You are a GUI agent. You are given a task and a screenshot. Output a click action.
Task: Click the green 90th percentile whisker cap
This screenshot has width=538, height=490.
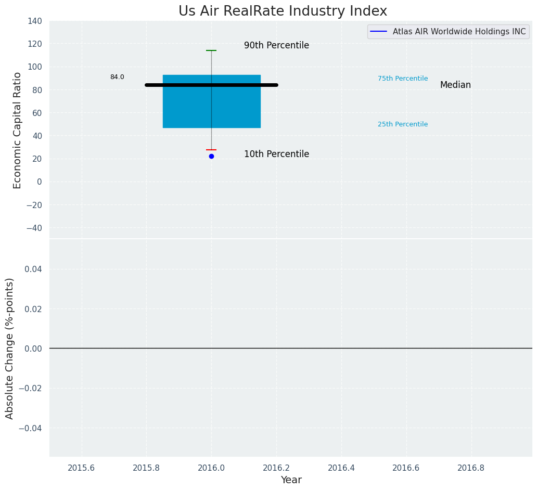tap(211, 50)
